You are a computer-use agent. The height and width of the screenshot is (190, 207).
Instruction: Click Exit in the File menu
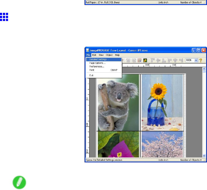pyautogui.click(x=91, y=75)
